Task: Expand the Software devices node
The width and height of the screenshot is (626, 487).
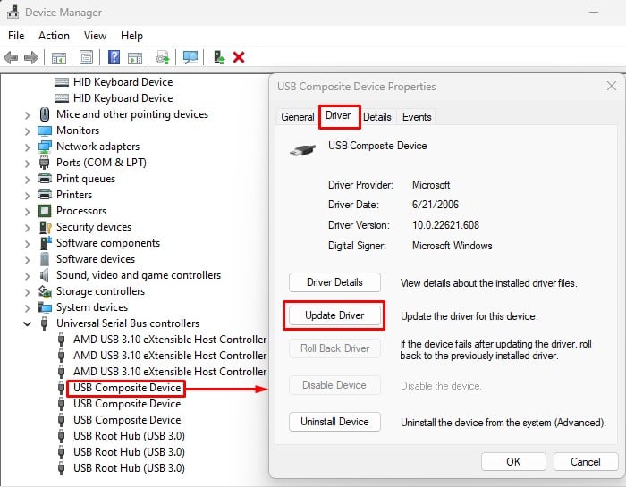Action: (x=27, y=260)
